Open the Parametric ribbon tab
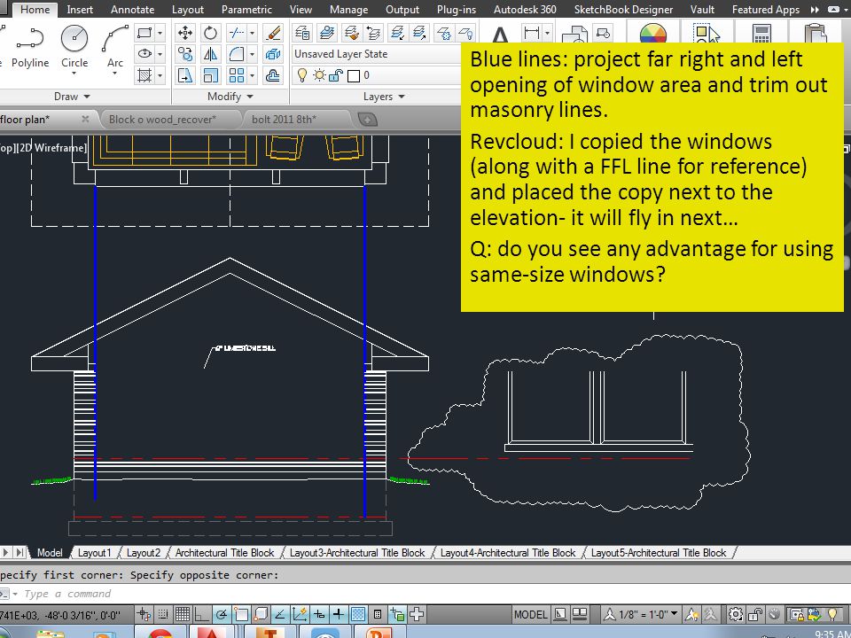 pos(246,9)
